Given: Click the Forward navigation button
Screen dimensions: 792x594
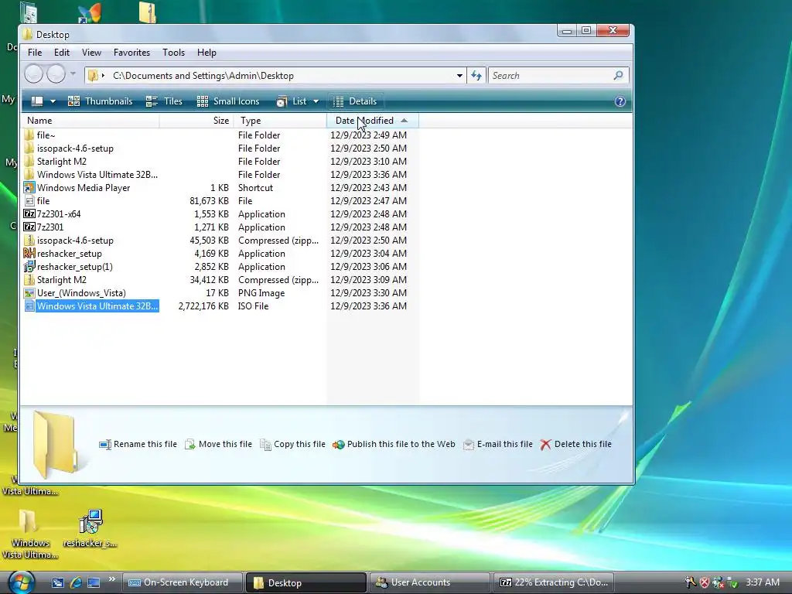Looking at the screenshot, I should tap(56, 74).
